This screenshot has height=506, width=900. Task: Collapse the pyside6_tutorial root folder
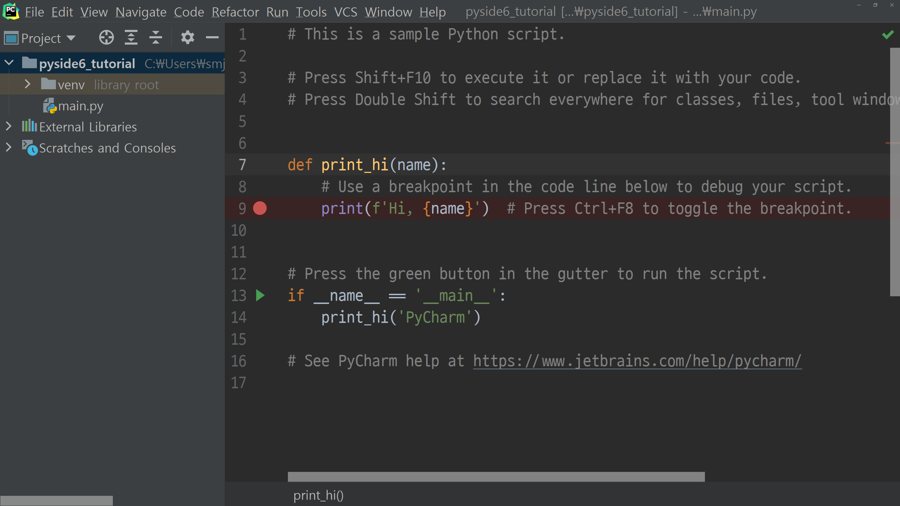pyautogui.click(x=9, y=63)
